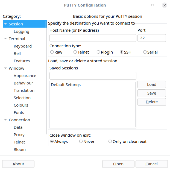Select the Serial connection type
Image resolution: width=170 pixels, height=170 pixels.
click(145, 52)
